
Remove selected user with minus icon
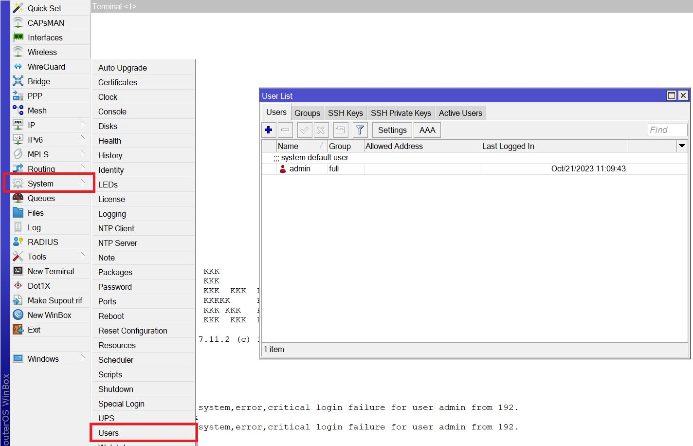285,130
